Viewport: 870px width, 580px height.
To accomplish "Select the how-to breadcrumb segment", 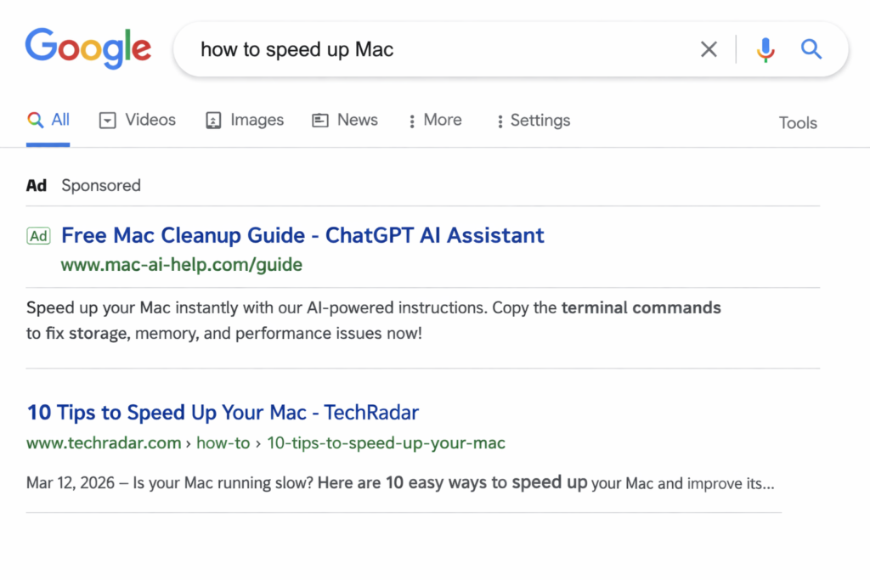I will 230,443.
